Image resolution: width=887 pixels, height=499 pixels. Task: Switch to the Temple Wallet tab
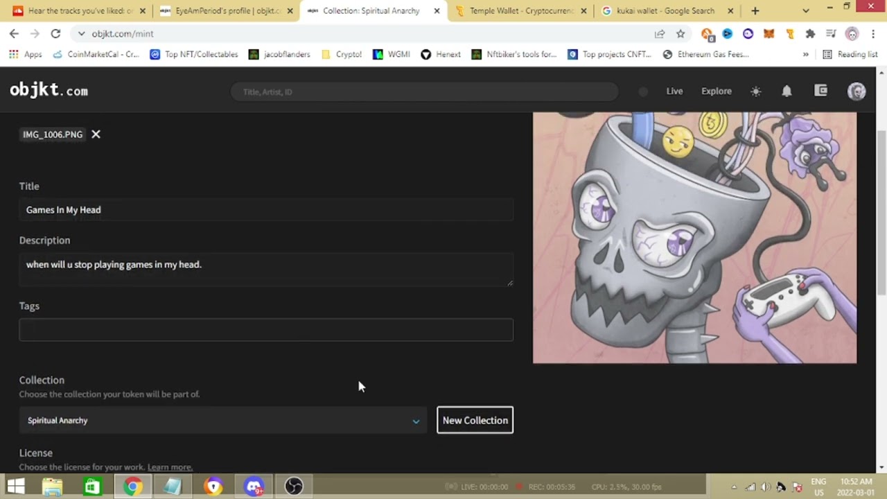521,11
